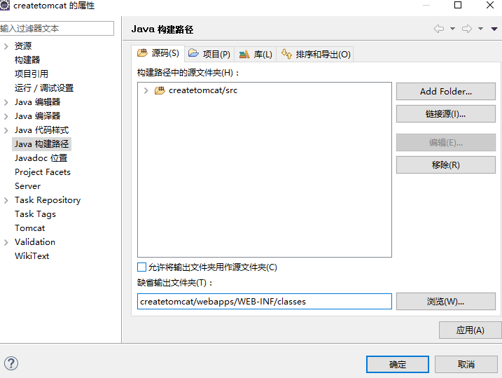Confirm with the 确定 button
This screenshot has height=378, width=502.
(x=398, y=364)
